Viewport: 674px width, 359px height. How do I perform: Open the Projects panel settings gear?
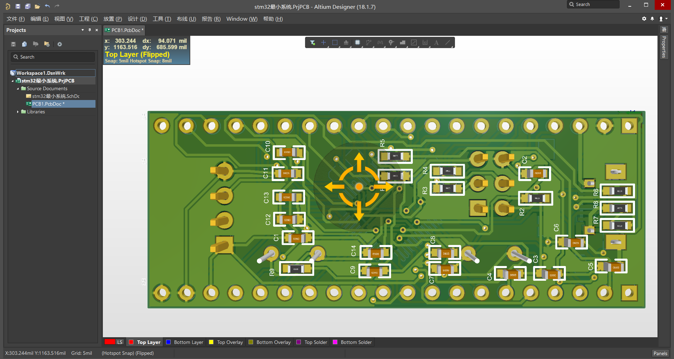pyautogui.click(x=59, y=44)
